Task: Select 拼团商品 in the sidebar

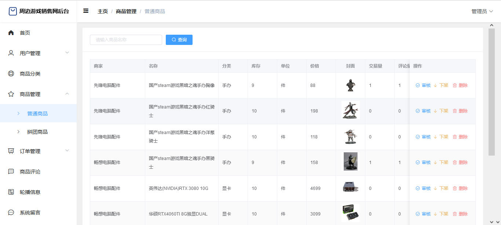Action: pos(37,132)
